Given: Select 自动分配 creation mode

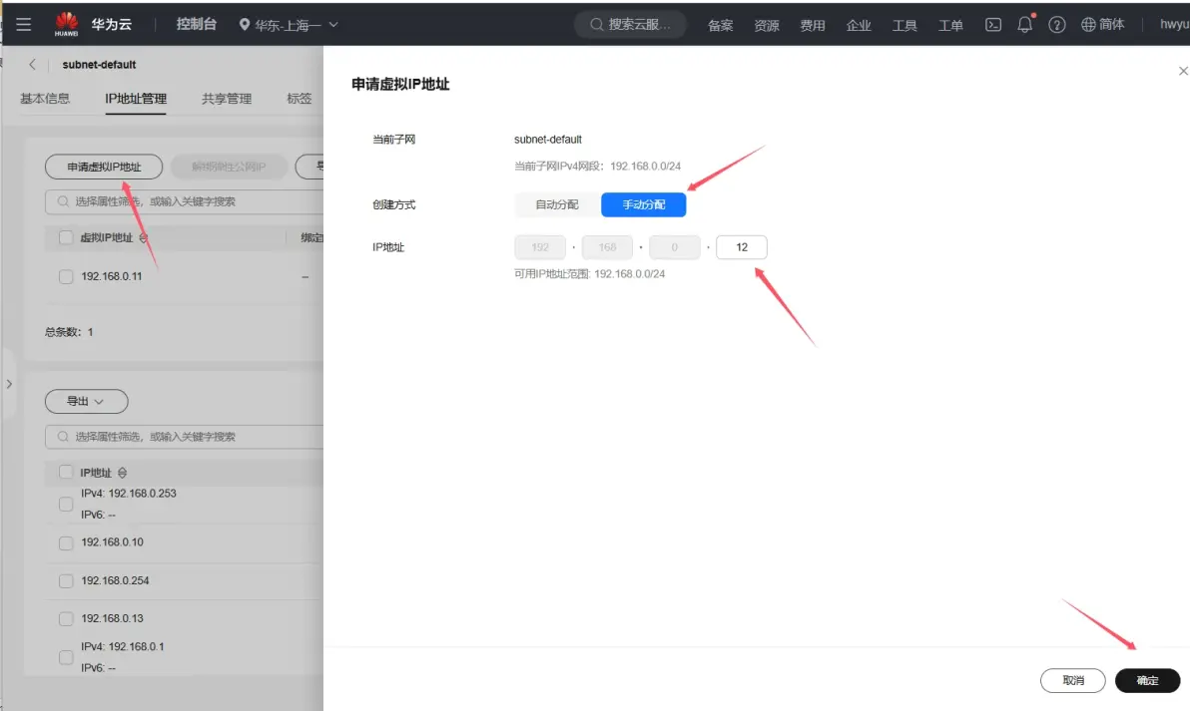Looking at the screenshot, I should click(x=557, y=204).
